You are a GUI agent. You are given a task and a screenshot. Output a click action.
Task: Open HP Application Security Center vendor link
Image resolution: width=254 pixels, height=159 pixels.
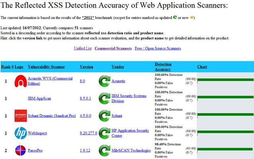(x=130, y=133)
